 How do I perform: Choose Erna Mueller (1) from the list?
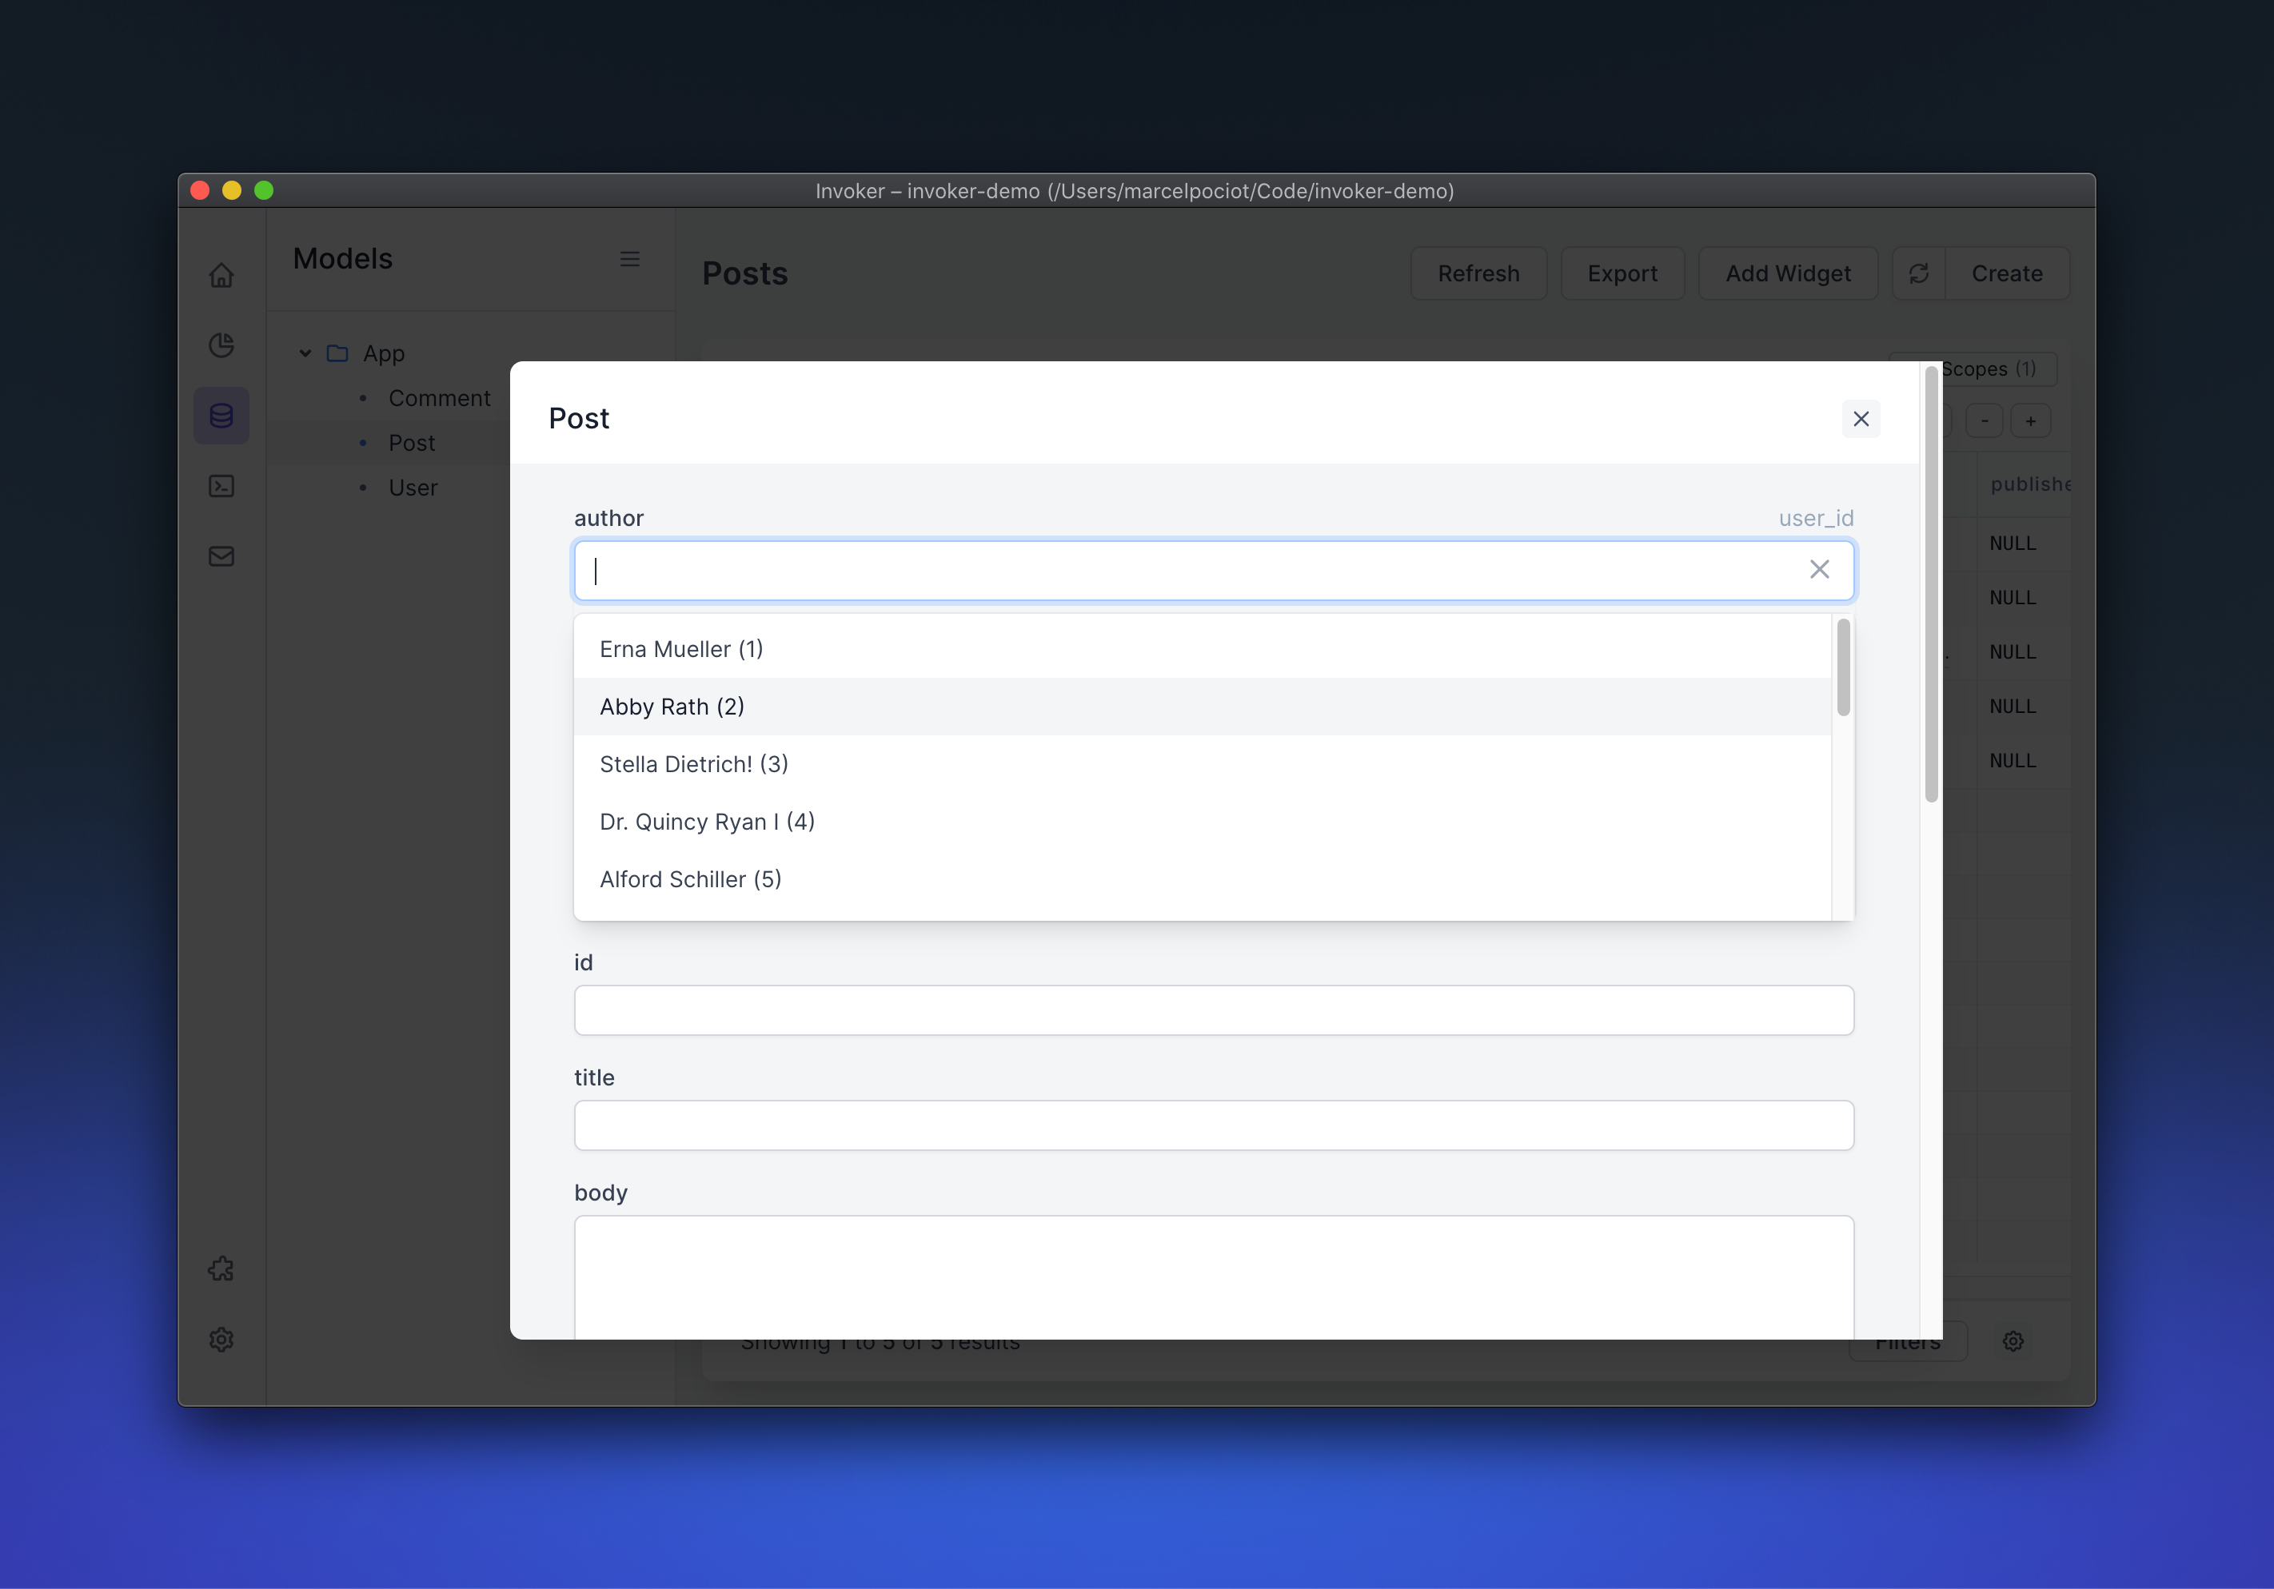coord(1203,650)
